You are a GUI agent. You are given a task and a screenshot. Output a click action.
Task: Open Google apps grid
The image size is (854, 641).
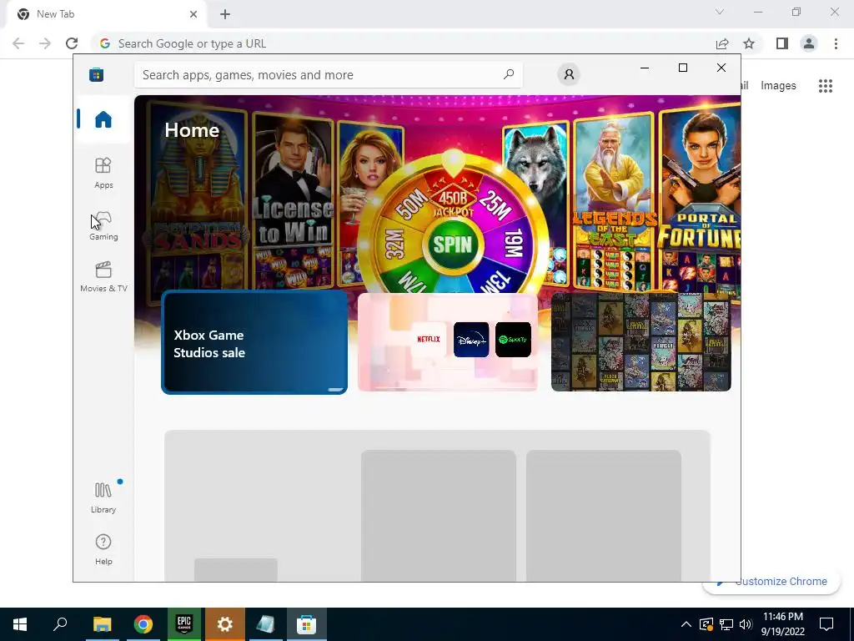click(826, 86)
